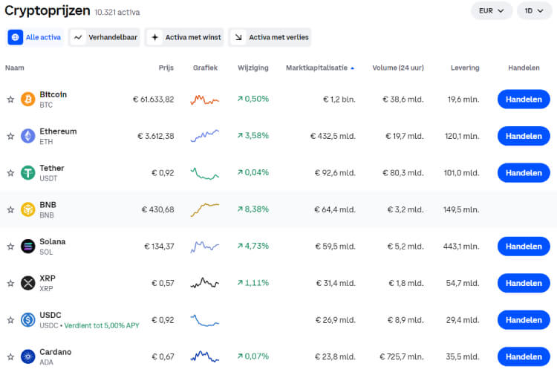Select the Verhandelbaar filter tab
This screenshot has height=375, width=557.
(104, 37)
